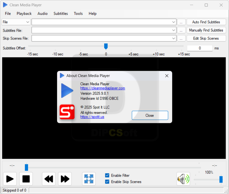The image size is (229, 194).
Task: Click the Manually Find Subtitles button
Action: pos(206,30)
